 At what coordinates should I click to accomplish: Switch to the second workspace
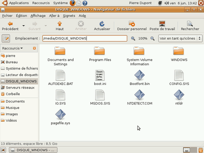coord(194,150)
